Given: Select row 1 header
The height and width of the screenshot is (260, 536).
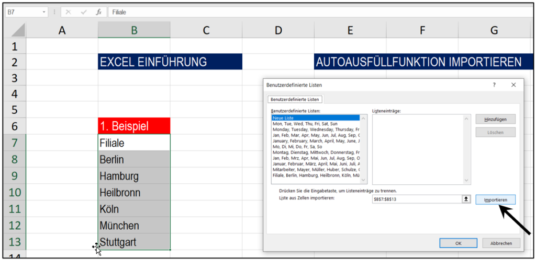Looking at the screenshot, I should pos(14,46).
